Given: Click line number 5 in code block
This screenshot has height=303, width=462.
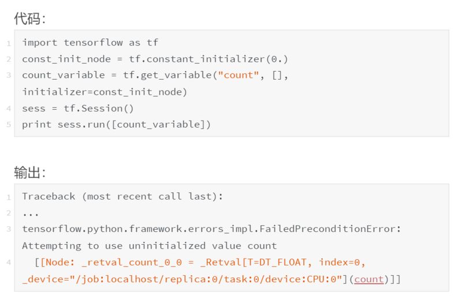Looking at the screenshot, I should tap(9, 125).
